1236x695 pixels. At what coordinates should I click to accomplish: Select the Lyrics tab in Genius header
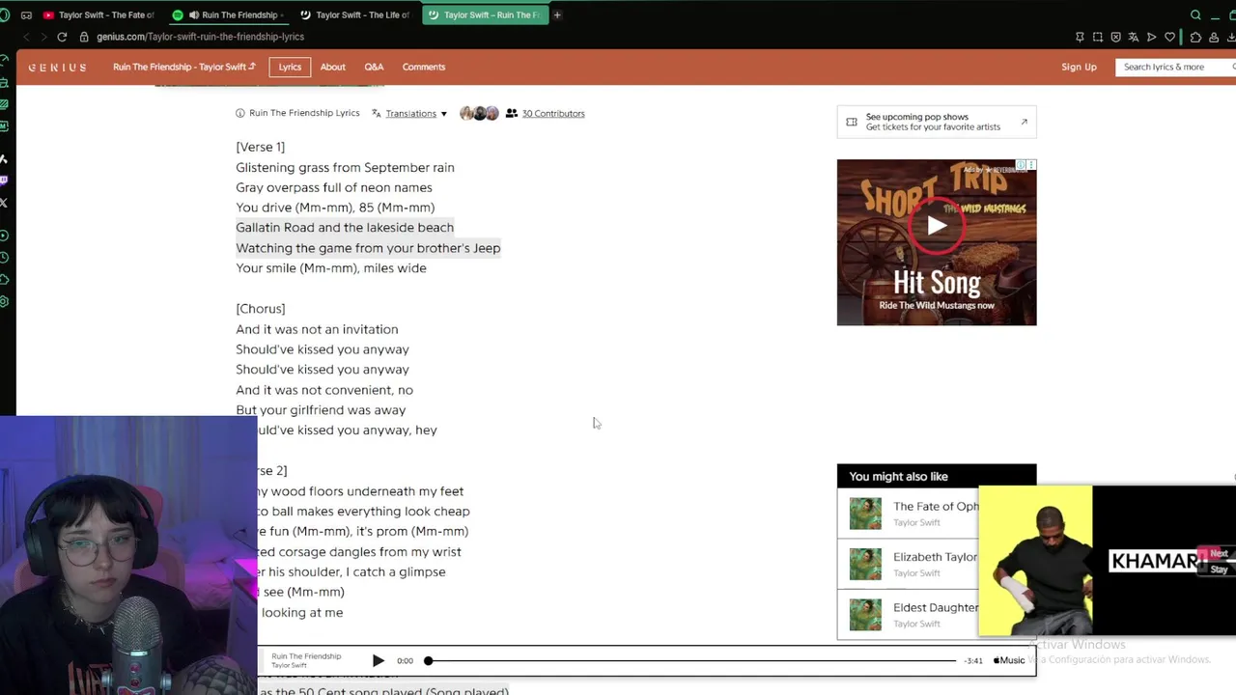coord(290,67)
